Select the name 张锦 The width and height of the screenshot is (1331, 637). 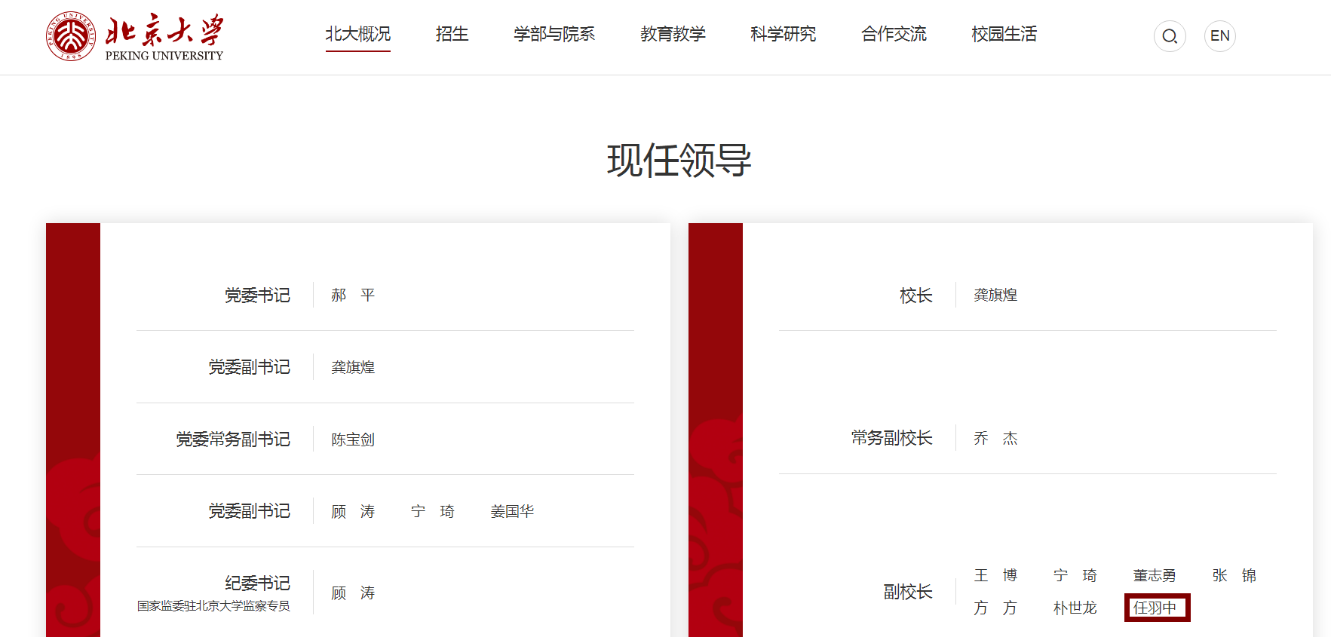click(x=1234, y=575)
